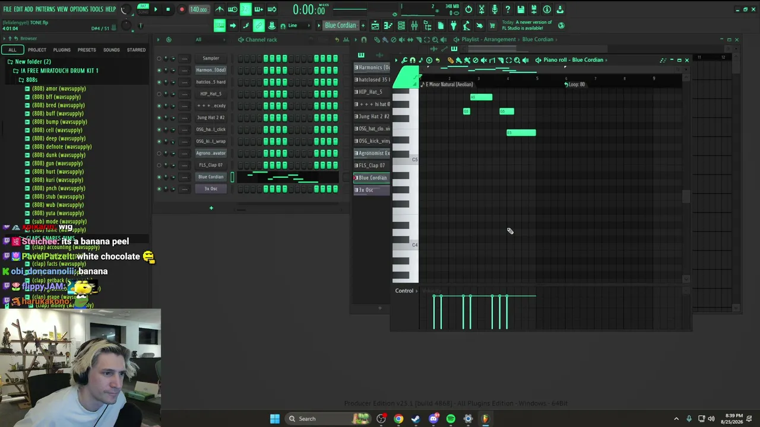Screen dimensions: 760x427
Task: Click the piano roll playback speaker icon
Action: coord(525,60)
